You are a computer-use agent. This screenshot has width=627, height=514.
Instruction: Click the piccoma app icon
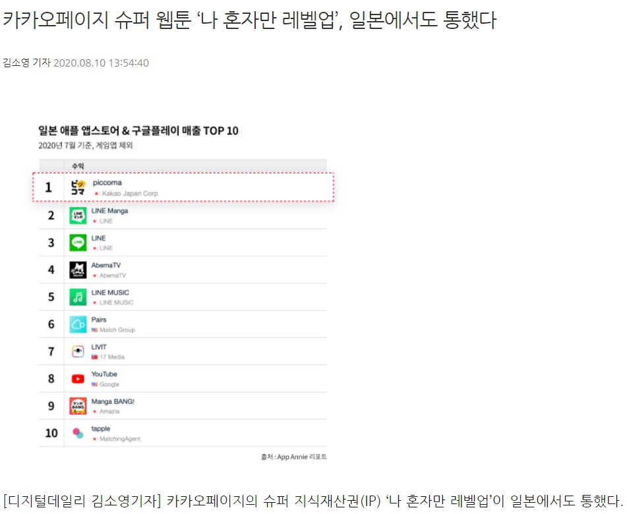coord(78,187)
